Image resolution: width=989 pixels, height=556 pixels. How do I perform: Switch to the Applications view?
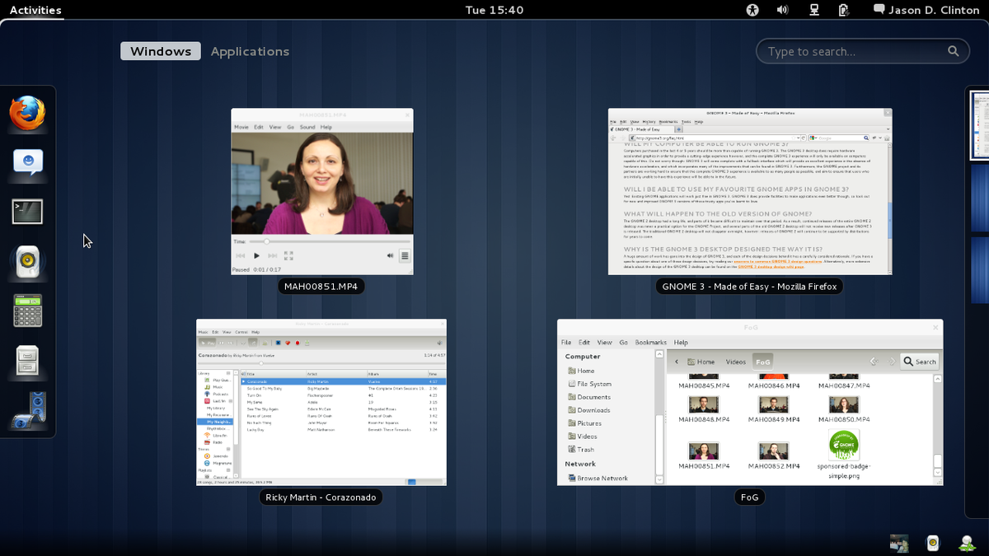250,51
